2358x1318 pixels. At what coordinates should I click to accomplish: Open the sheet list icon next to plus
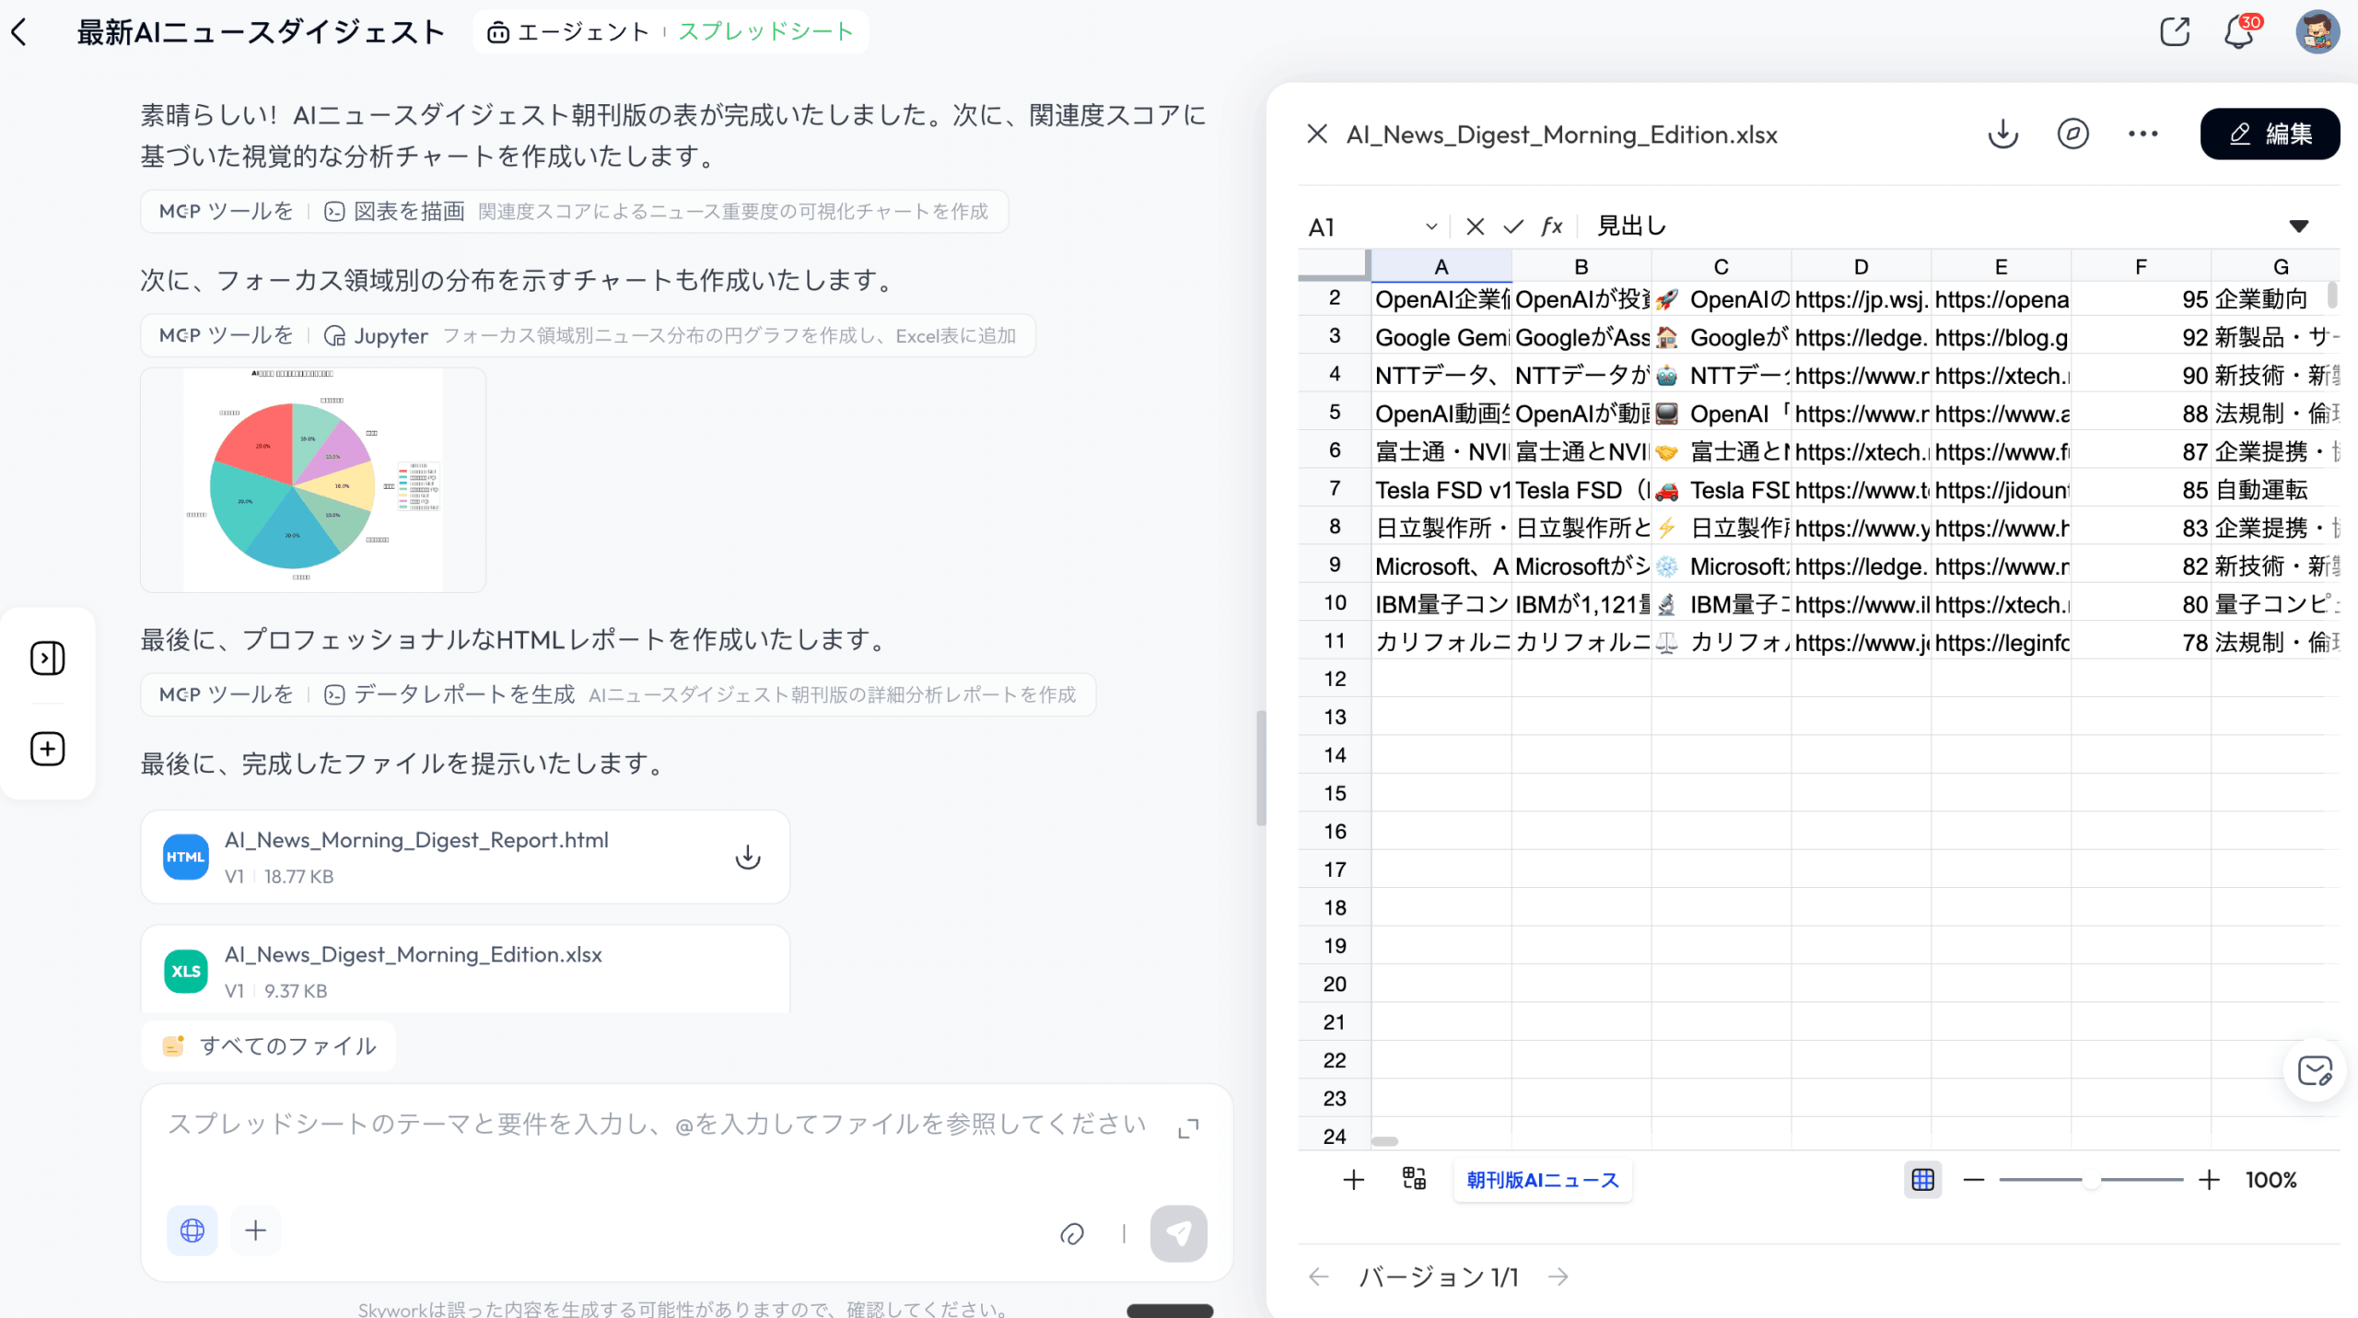coord(1412,1180)
